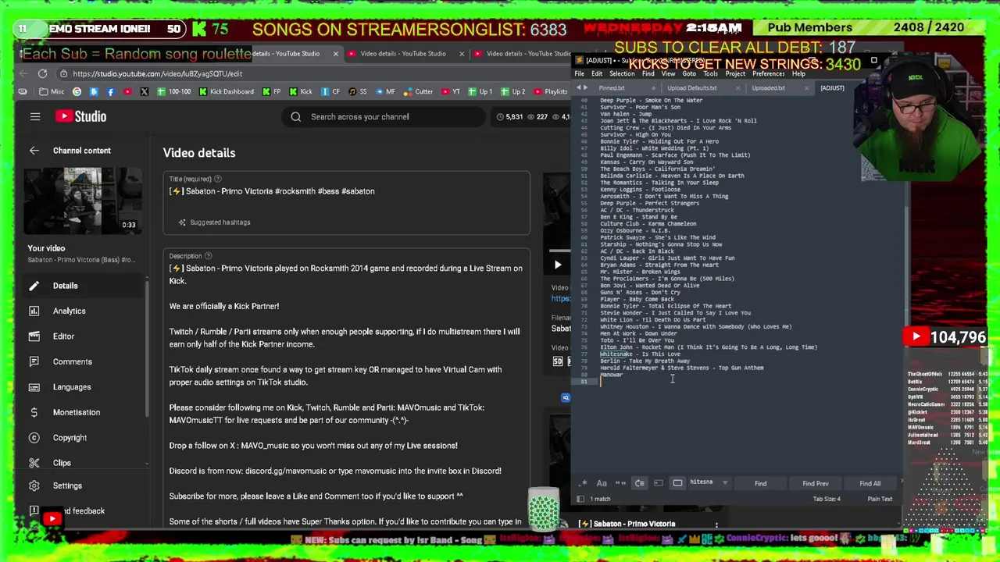Change Tab Size: 4 setting
This screenshot has width=1000, height=562.
pyautogui.click(x=827, y=499)
